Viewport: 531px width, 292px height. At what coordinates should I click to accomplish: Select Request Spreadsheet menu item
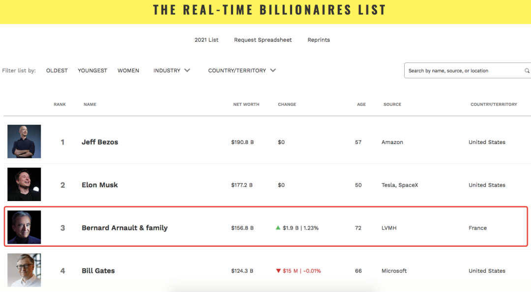263,40
